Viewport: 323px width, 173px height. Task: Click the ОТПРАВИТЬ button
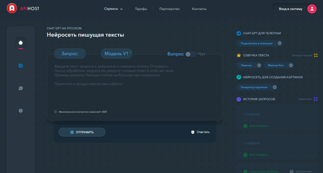(82, 132)
